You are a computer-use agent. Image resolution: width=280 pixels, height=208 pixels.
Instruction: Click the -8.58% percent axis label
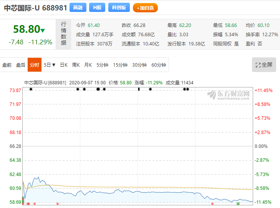[x=262, y=188]
